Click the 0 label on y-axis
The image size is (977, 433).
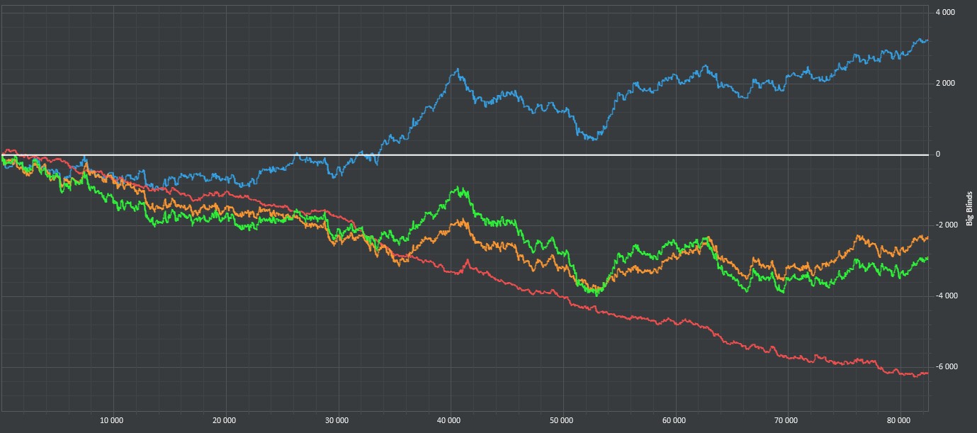pyautogui.click(x=938, y=154)
